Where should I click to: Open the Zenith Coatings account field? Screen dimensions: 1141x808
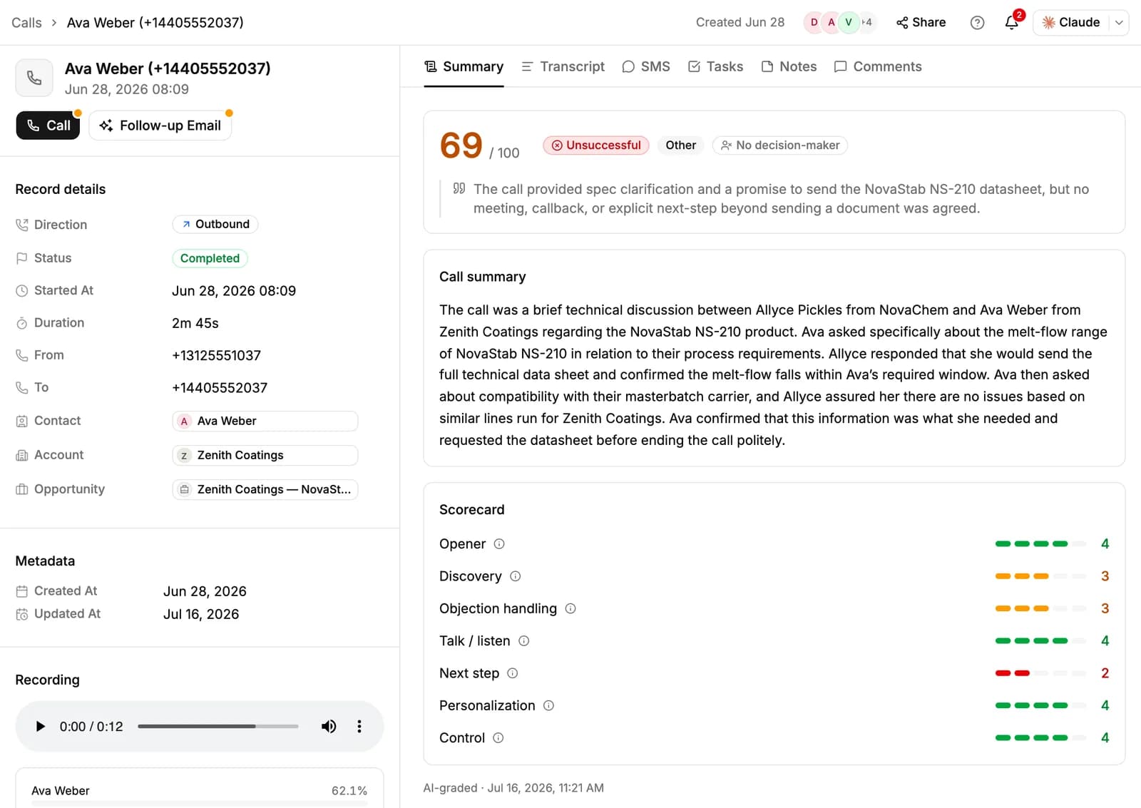(265, 456)
